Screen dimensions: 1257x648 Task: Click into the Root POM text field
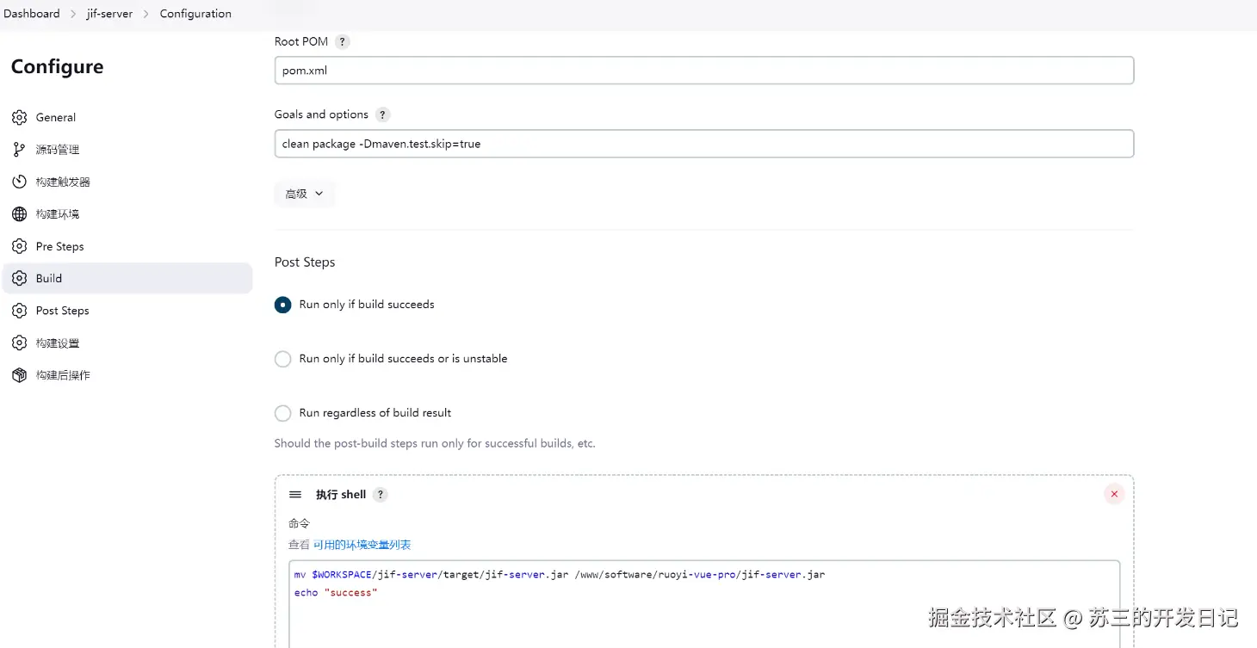703,71
